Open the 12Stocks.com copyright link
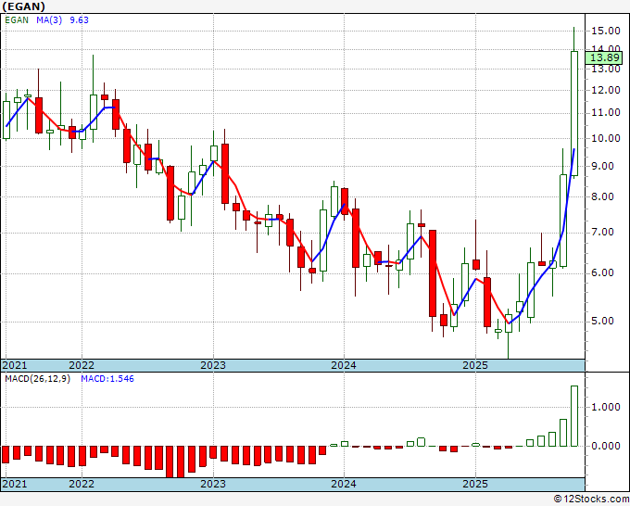The height and width of the screenshot is (506, 630). pyautogui.click(x=591, y=500)
